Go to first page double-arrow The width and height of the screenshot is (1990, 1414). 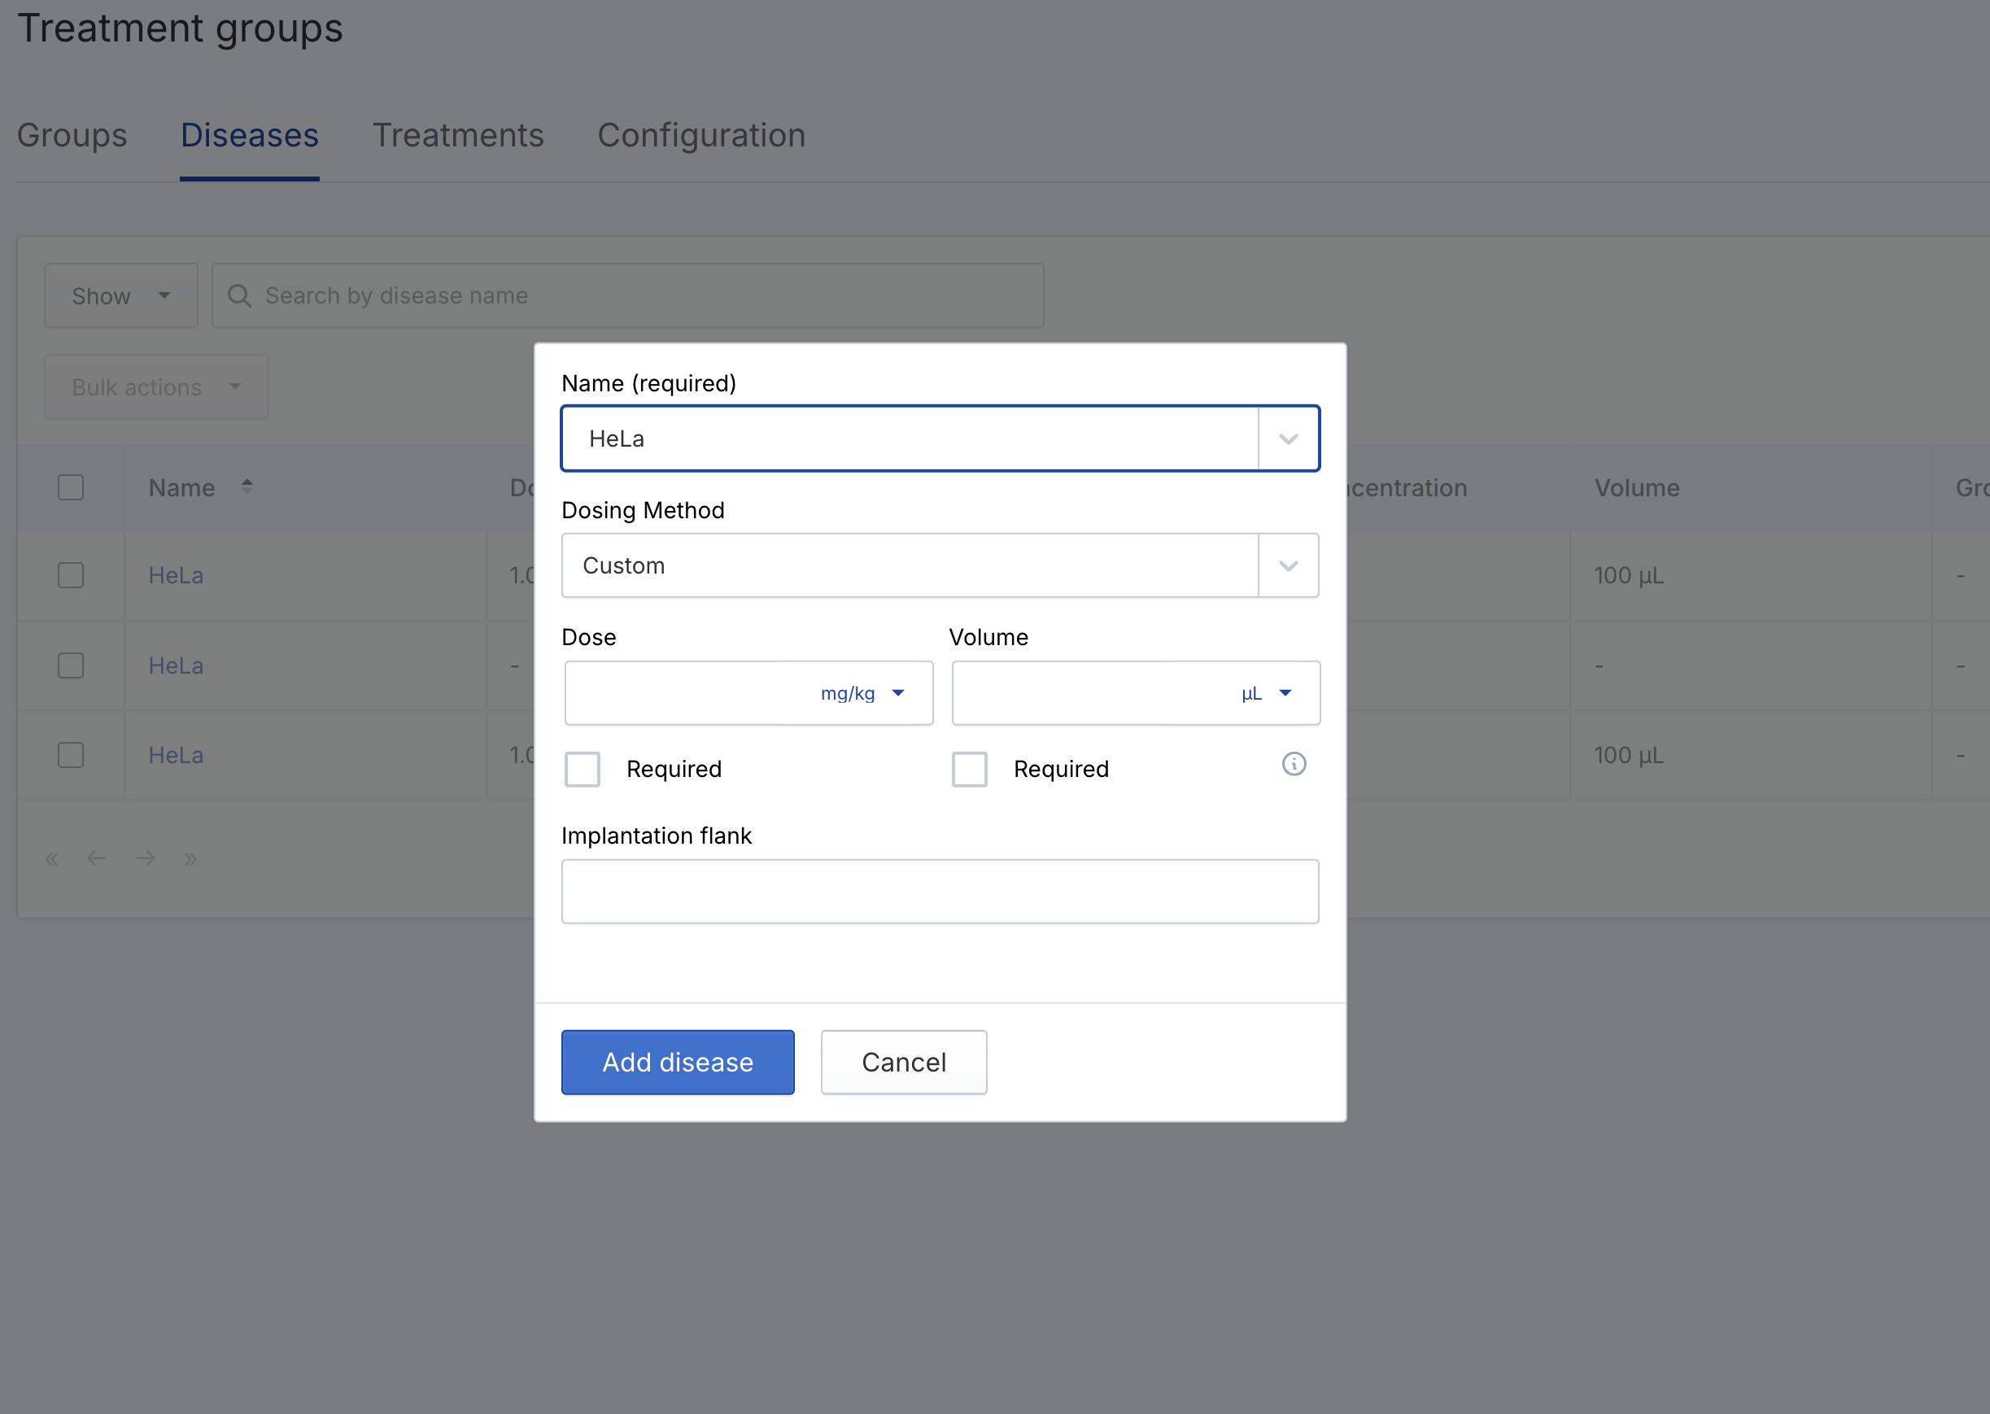click(x=51, y=859)
